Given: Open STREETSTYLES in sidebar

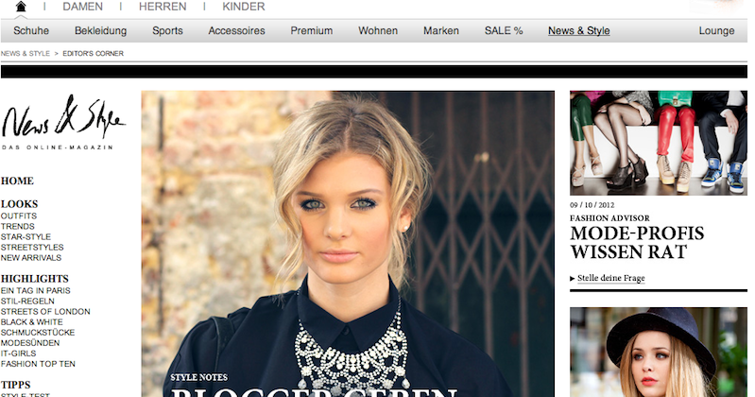Looking at the screenshot, I should pos(32,248).
